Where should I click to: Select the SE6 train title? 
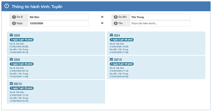(x=17, y=60)
